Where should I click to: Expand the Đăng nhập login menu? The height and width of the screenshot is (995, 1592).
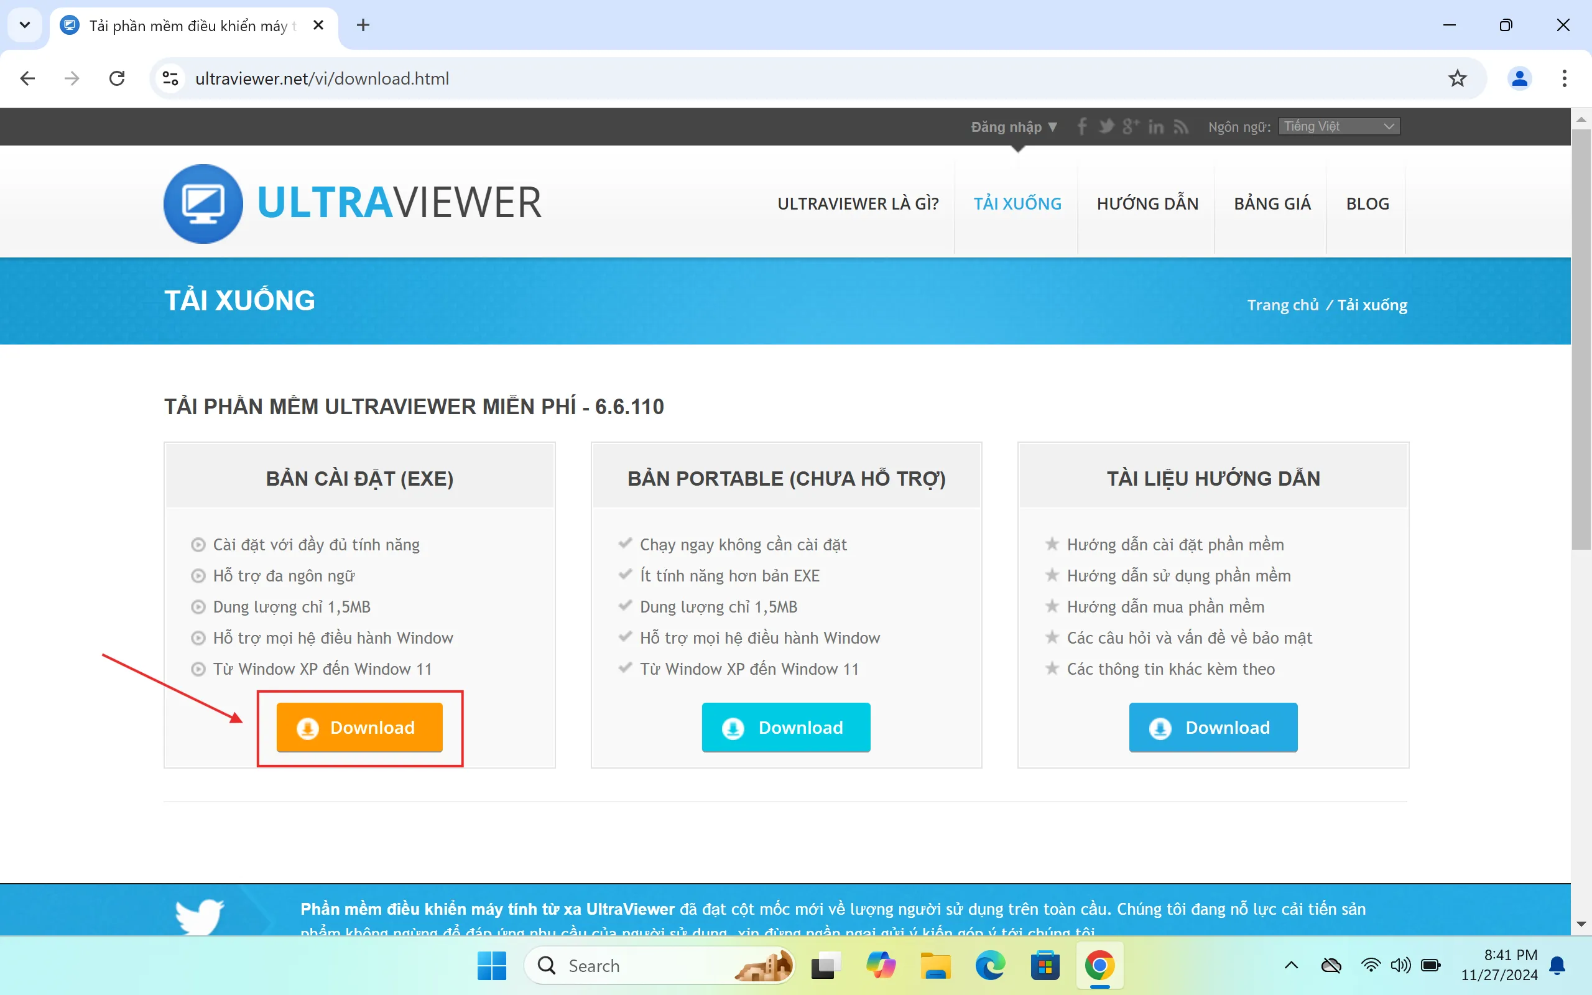[1014, 127]
